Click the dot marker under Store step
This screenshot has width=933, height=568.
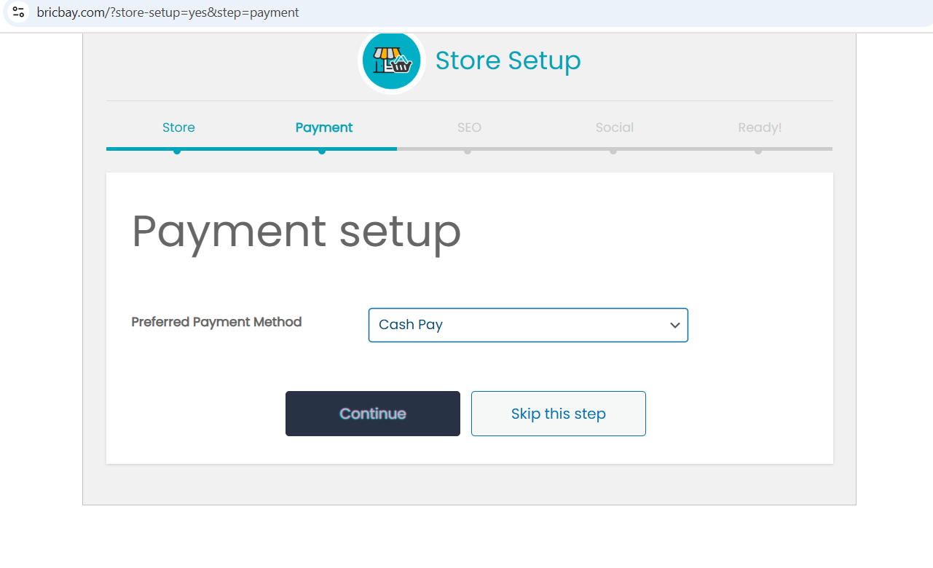177,151
